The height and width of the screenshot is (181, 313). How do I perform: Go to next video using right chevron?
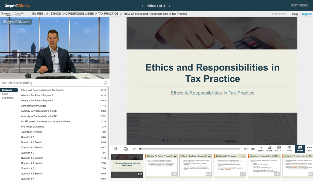pyautogui.click(x=170, y=5)
